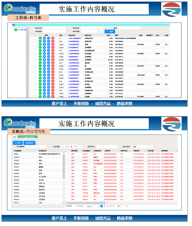Click red delete icon in level 1.5.1 row
Screen dimensions: 192x226
coord(53,84)
